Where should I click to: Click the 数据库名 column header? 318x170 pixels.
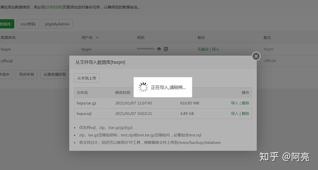click(8, 37)
